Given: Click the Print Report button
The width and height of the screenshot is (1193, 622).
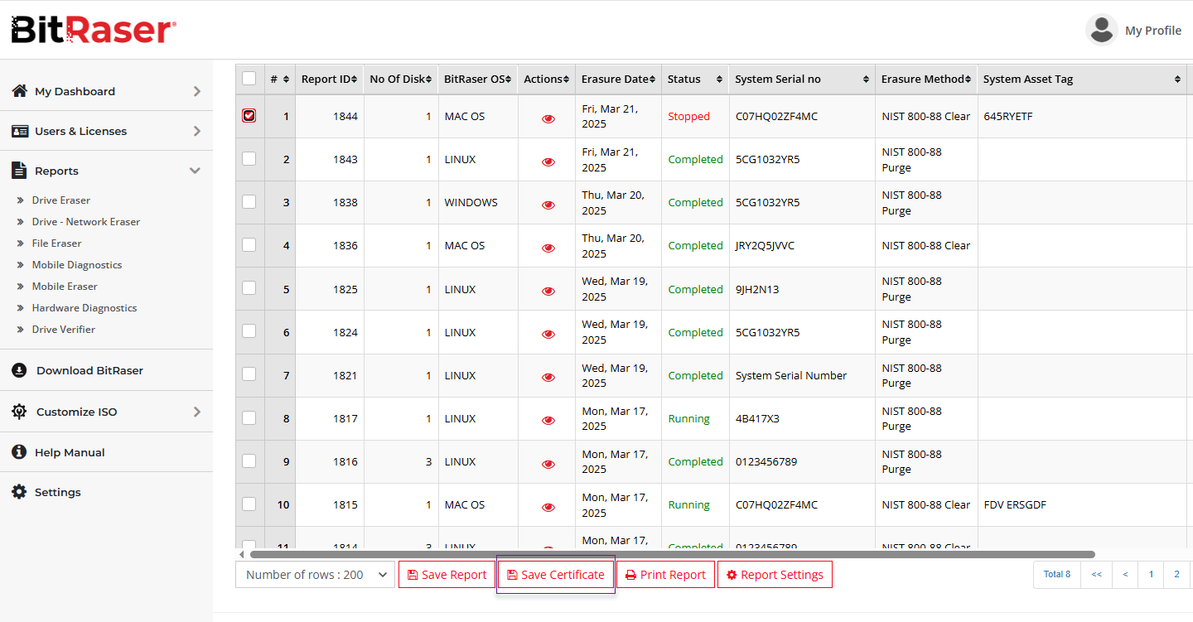Looking at the screenshot, I should pyautogui.click(x=665, y=575).
